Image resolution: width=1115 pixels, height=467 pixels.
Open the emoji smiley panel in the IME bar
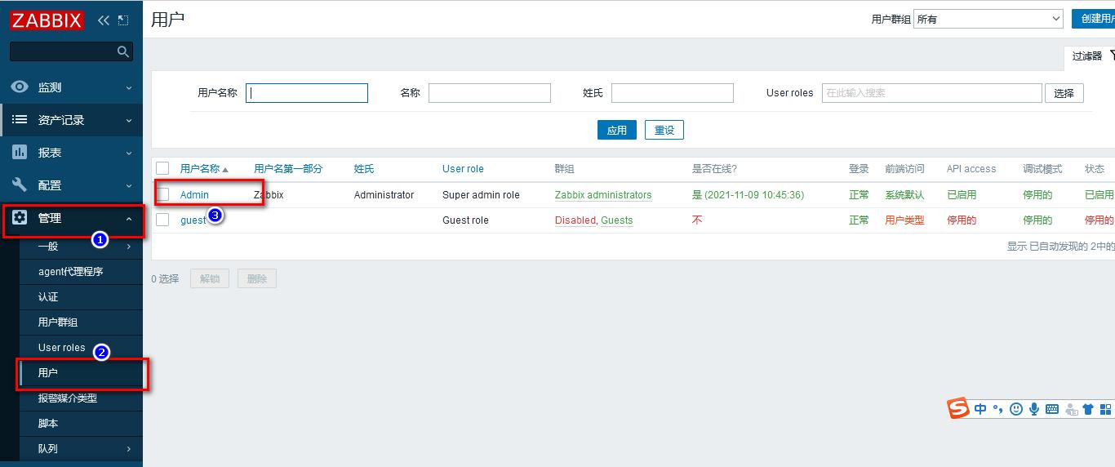1016,409
